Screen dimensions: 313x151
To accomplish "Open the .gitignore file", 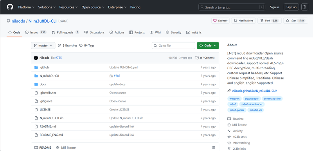I will (46, 101).
